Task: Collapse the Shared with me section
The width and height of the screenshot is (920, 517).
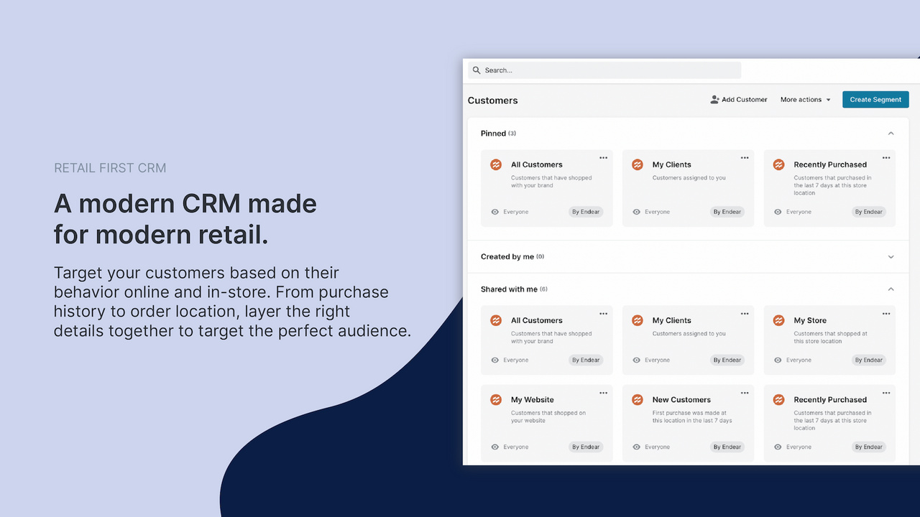Action: [x=891, y=289]
